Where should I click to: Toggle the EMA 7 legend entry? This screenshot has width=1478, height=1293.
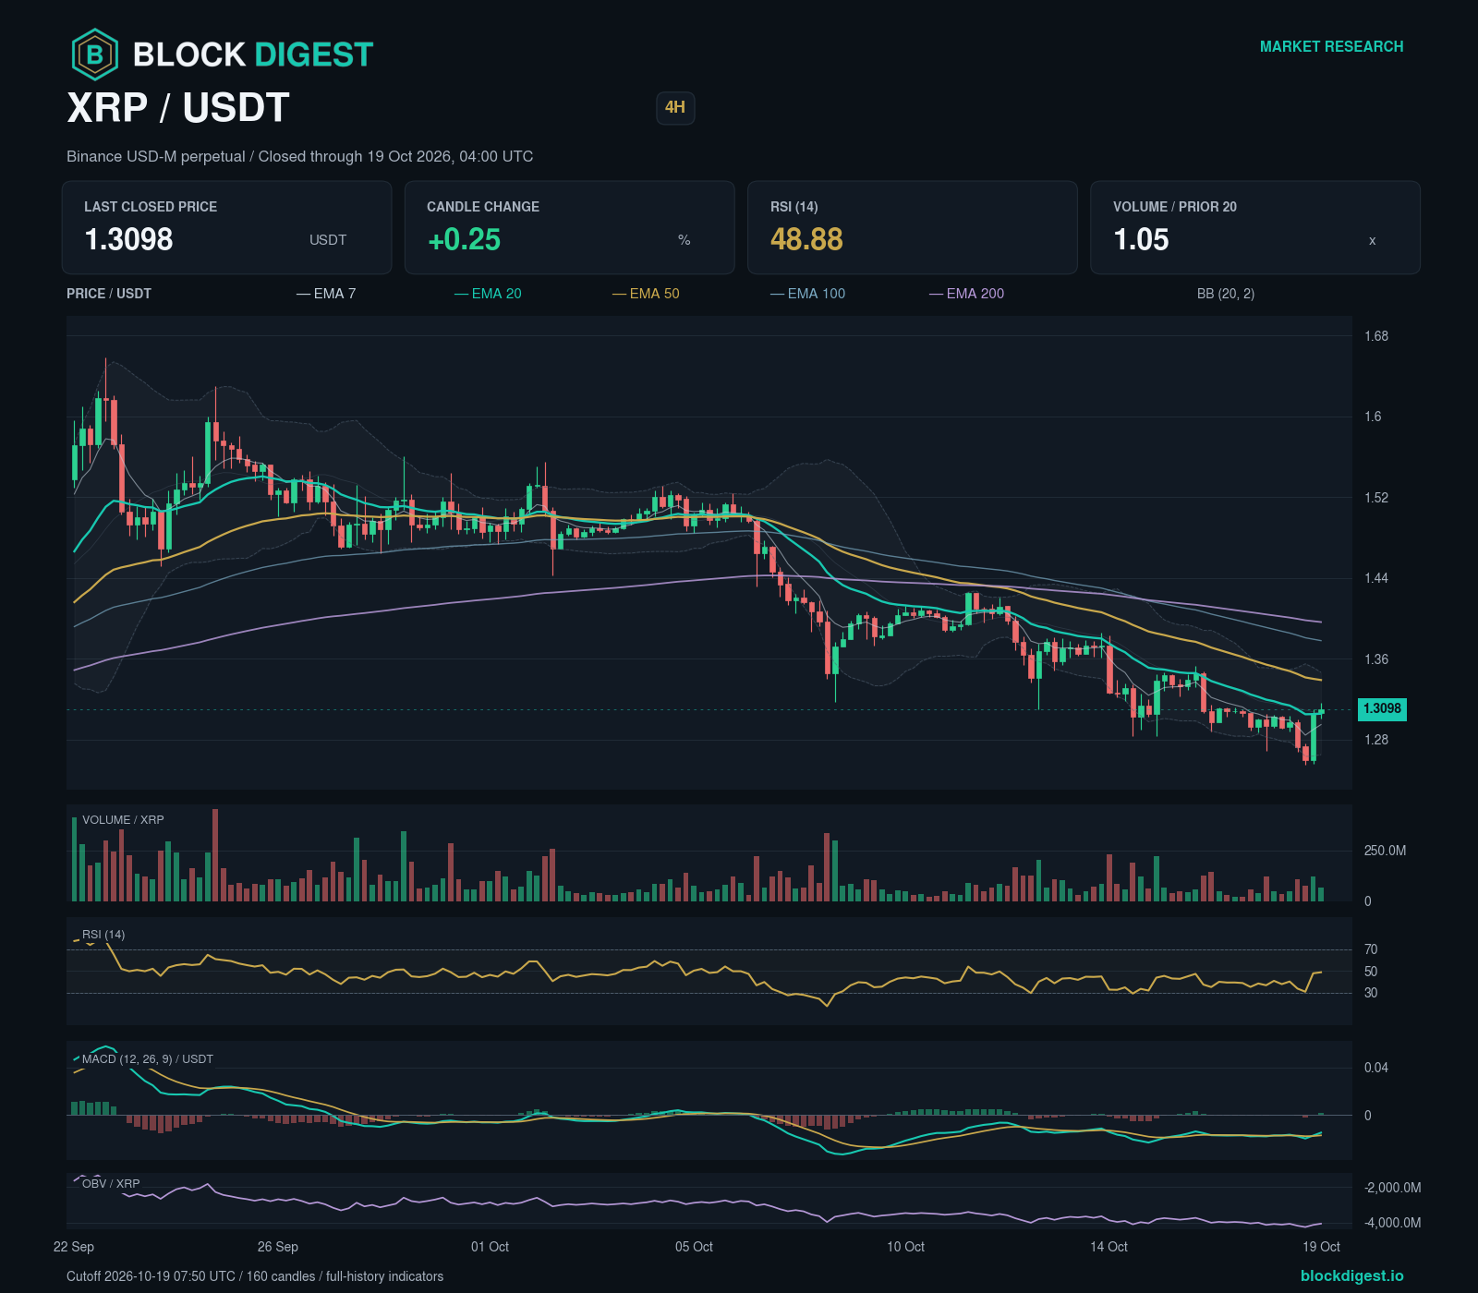click(326, 294)
